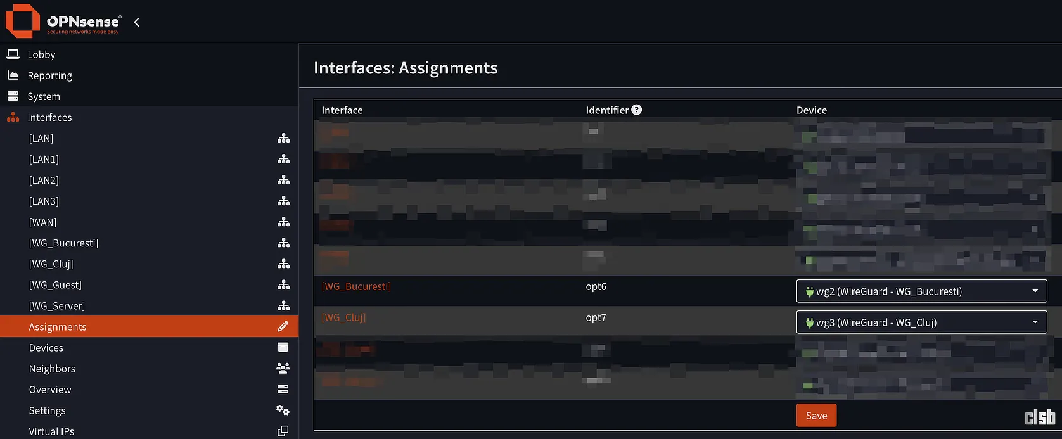Click the Virtual IPs clone icon
Viewport: 1062px width, 439px height.
283,431
